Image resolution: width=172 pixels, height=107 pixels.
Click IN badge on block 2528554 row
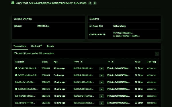click(x=102, y=75)
